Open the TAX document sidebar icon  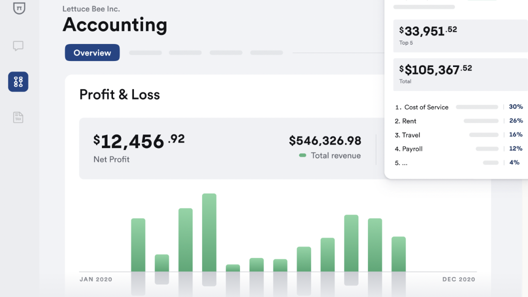18,117
